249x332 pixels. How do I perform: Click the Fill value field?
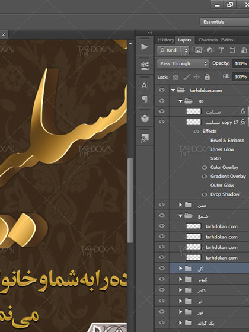pos(241,76)
